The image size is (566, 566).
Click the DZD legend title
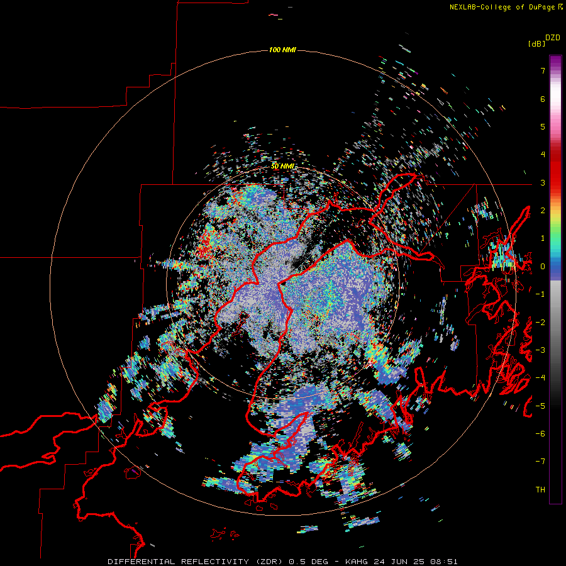[x=553, y=38]
